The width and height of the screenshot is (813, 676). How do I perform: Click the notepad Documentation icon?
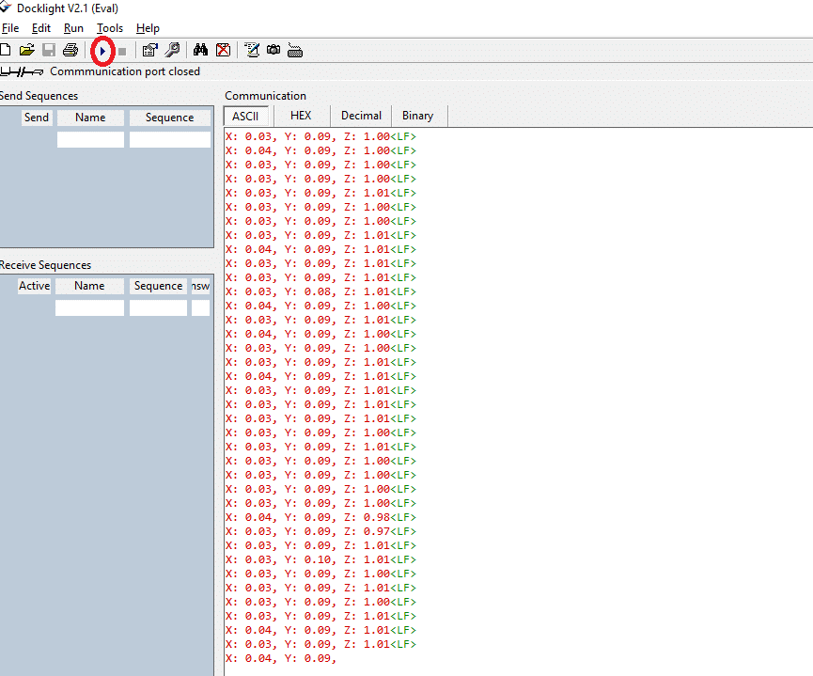click(x=252, y=50)
